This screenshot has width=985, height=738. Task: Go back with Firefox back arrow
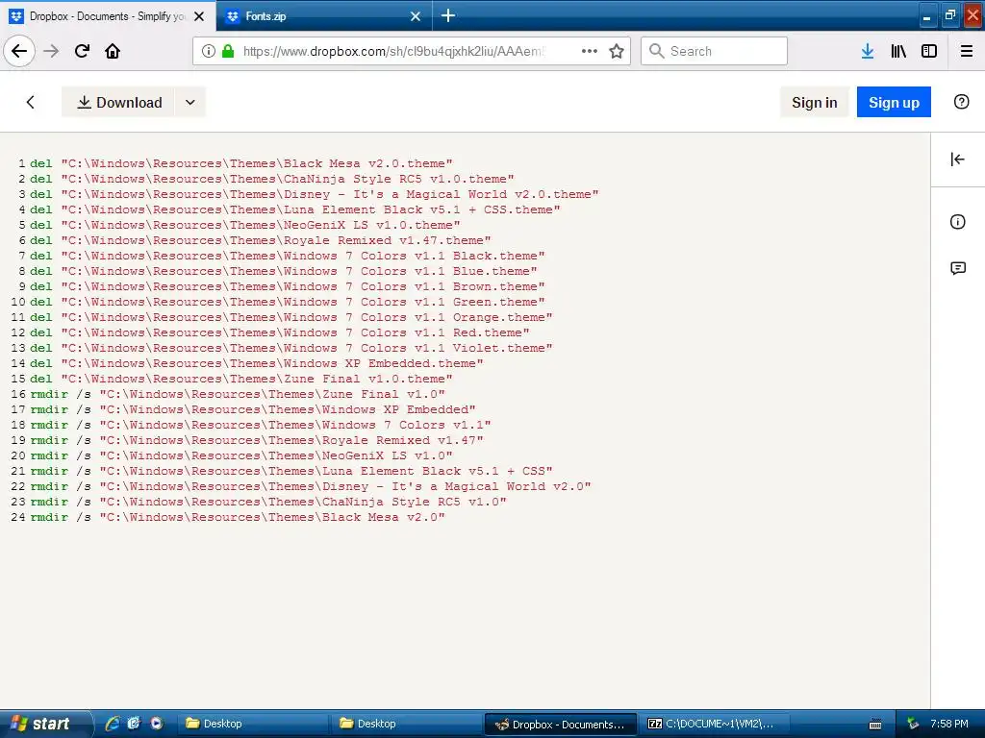coord(19,51)
